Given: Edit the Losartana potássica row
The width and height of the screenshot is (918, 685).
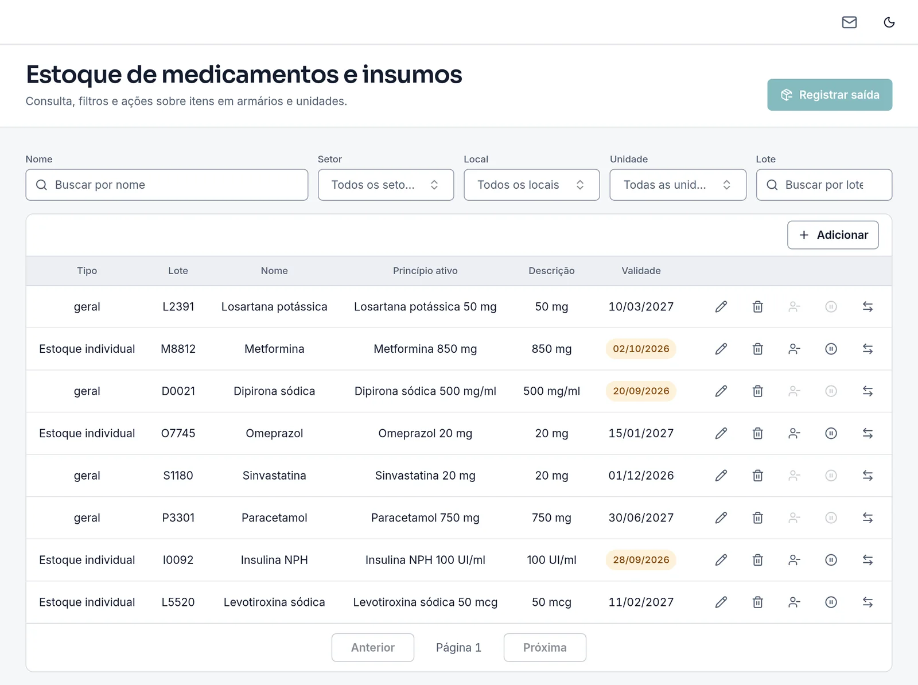Looking at the screenshot, I should 721,307.
